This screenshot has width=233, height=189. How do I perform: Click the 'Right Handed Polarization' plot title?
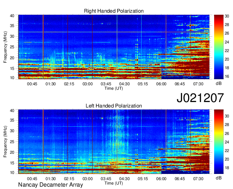pos(114,11)
